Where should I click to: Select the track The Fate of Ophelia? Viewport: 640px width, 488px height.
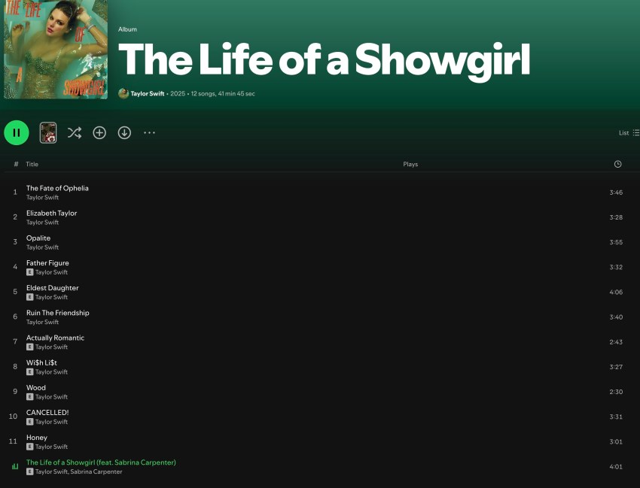(57, 188)
